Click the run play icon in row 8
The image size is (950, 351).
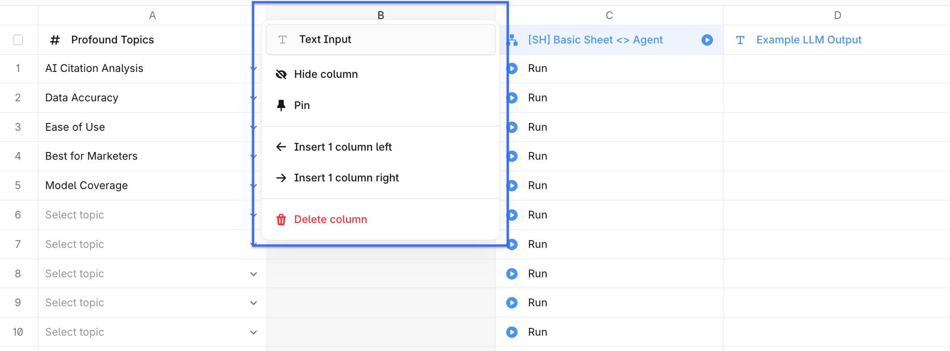tap(512, 274)
